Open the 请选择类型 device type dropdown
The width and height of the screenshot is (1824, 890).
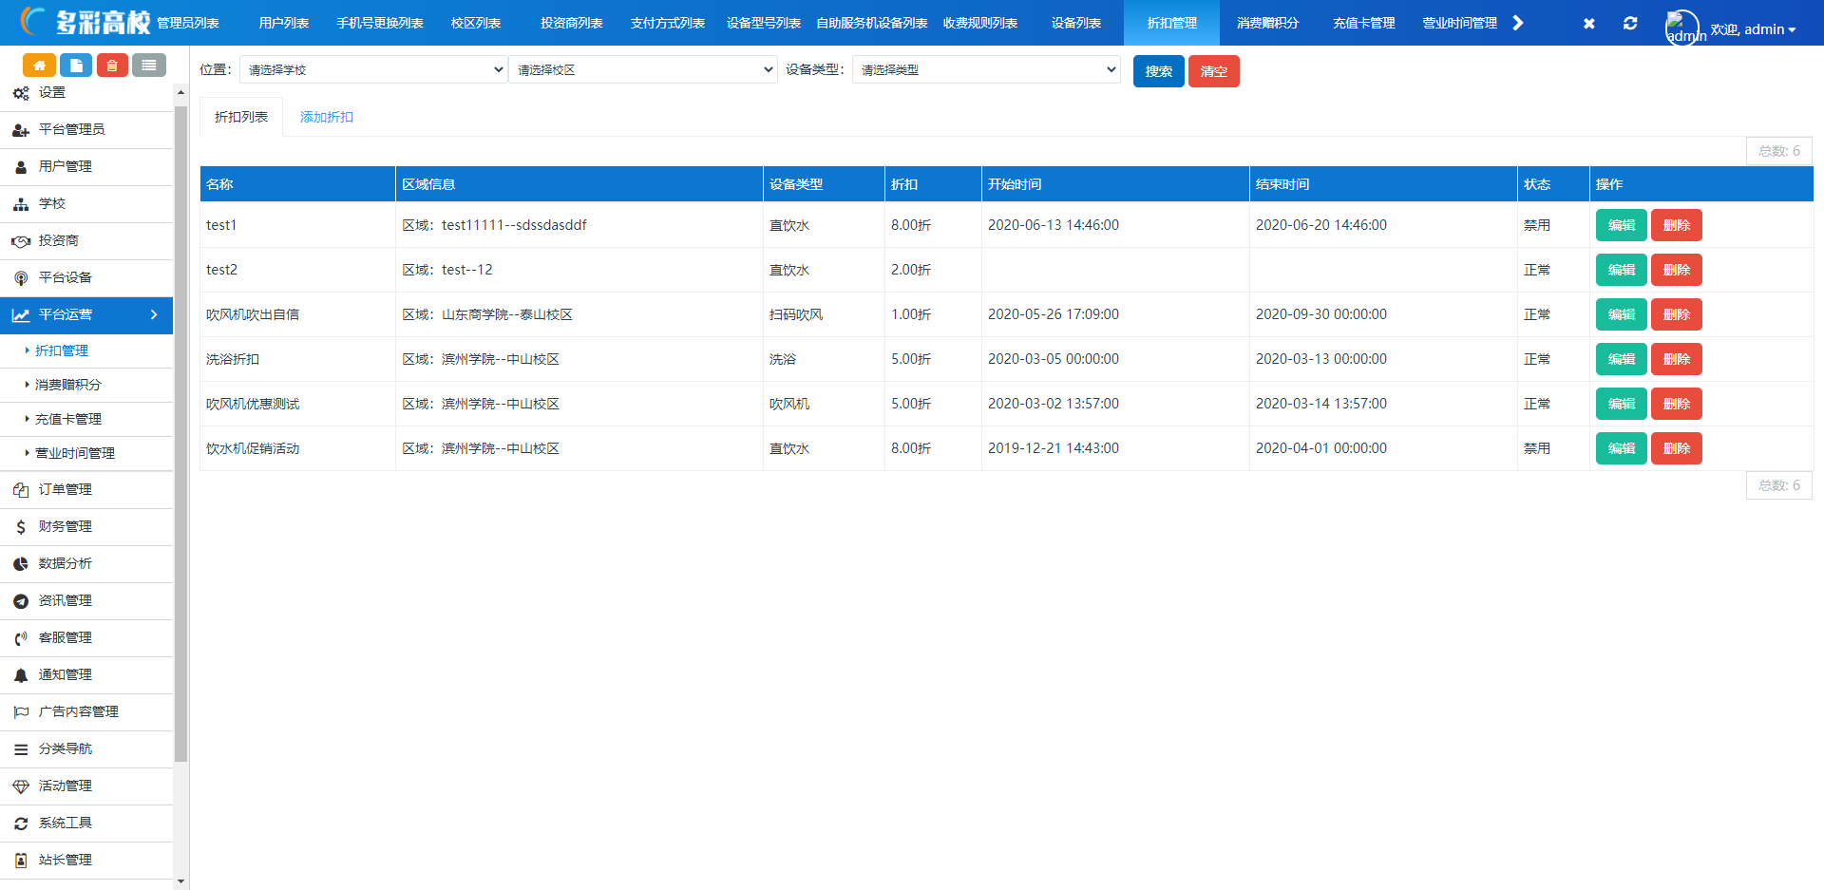coord(986,69)
